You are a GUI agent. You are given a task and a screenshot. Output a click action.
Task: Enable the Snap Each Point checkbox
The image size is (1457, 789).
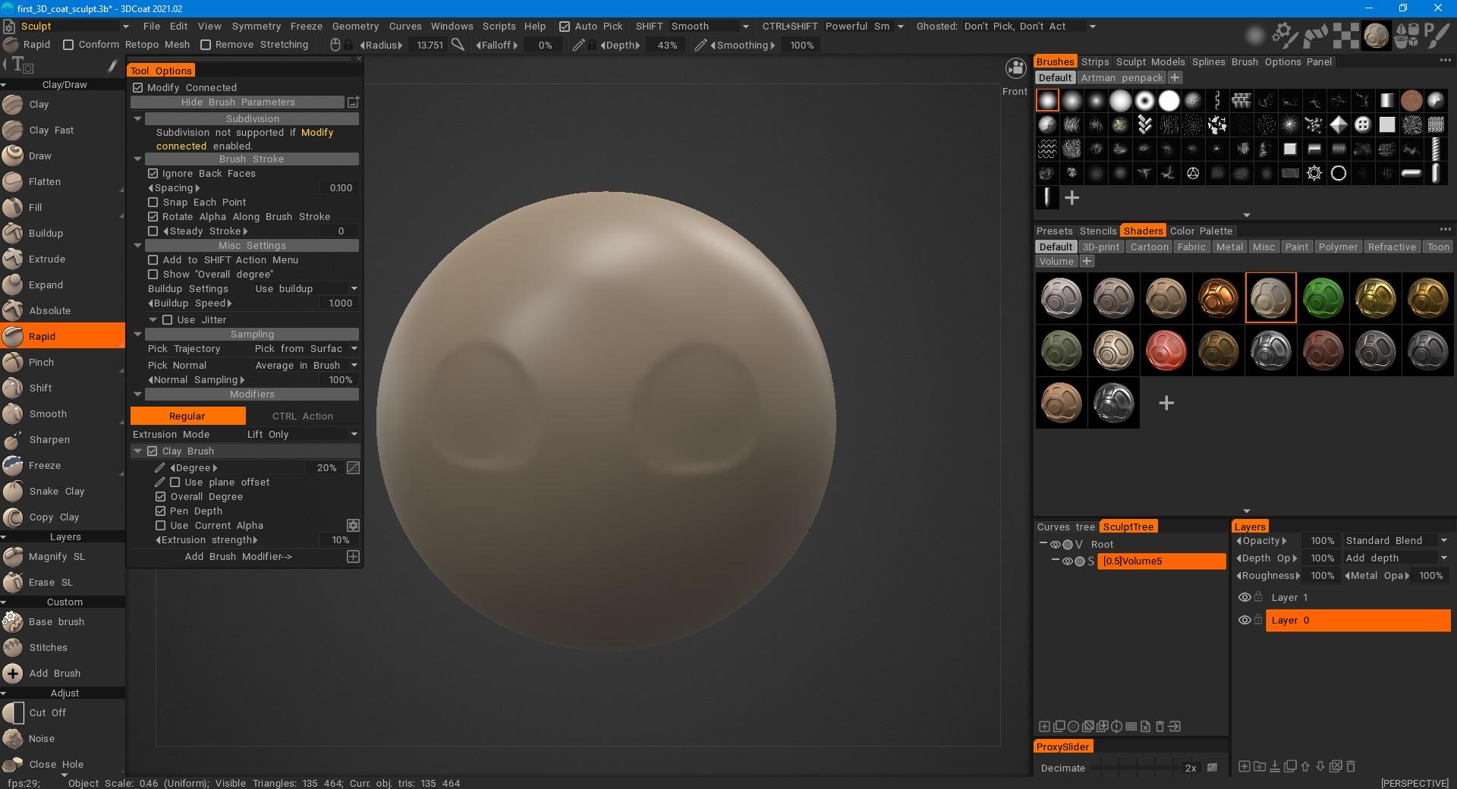pos(153,203)
